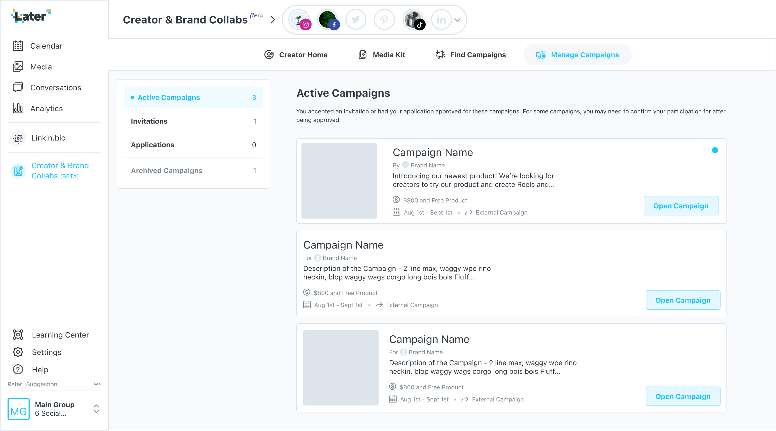Select Archived Campaigns in the list
776x431 pixels.
193,170
